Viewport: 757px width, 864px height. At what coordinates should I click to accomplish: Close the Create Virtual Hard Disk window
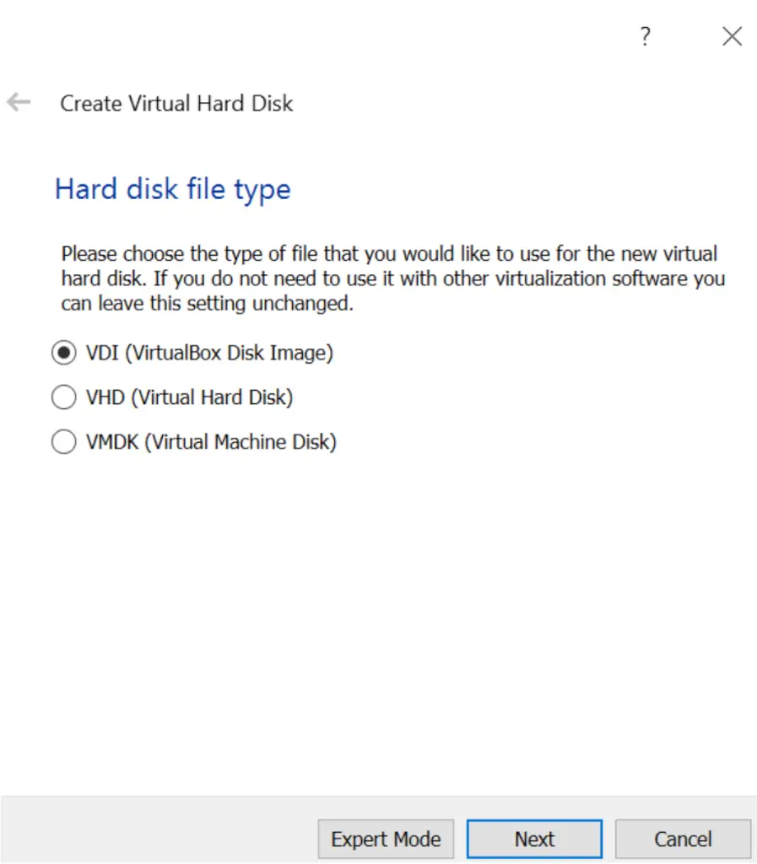tap(731, 37)
